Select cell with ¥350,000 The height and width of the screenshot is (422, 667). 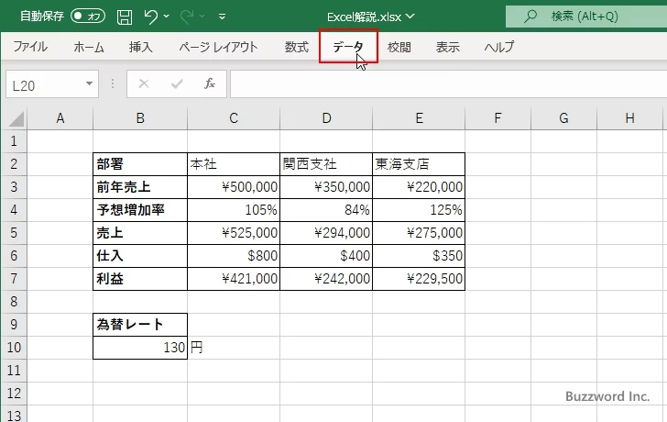click(326, 187)
